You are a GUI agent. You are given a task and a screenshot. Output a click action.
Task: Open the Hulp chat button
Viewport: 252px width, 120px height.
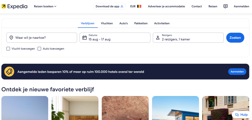click(241, 115)
